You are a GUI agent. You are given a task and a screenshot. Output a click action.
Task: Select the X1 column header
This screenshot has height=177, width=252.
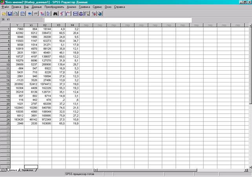tap(31, 25)
